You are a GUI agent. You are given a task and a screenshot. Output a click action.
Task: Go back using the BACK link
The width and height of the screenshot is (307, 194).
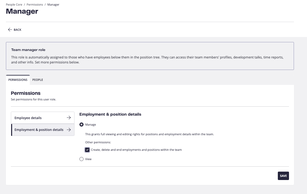point(15,30)
